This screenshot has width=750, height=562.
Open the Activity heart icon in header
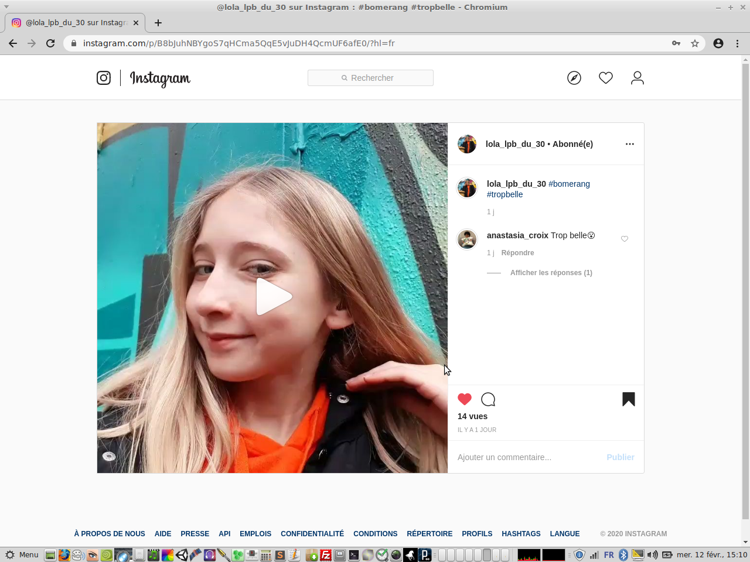point(605,78)
